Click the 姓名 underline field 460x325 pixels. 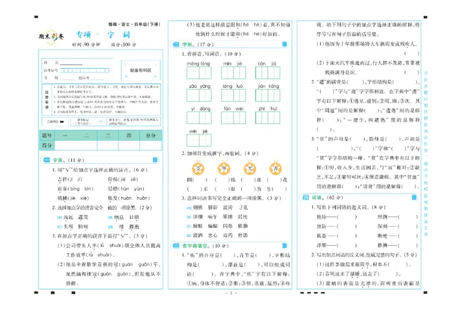click(71, 63)
